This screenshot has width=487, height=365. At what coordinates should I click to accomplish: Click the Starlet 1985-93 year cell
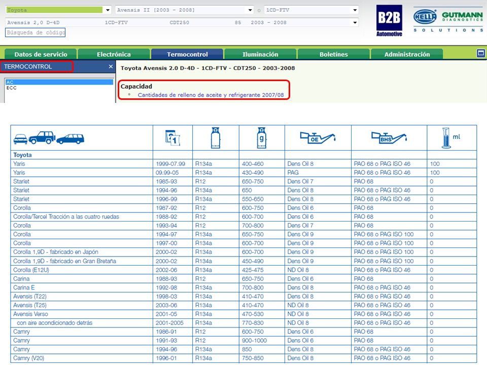pyautogui.click(x=166, y=181)
